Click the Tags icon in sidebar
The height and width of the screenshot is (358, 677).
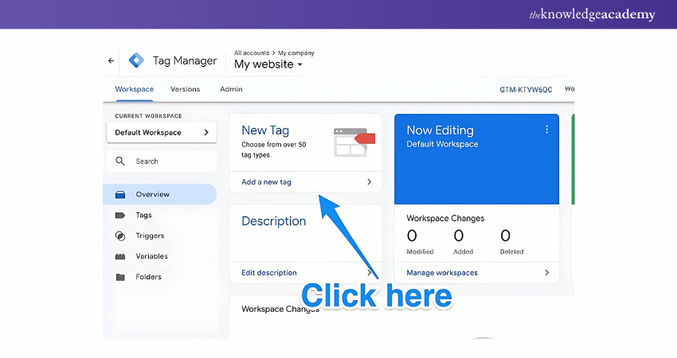(x=120, y=215)
